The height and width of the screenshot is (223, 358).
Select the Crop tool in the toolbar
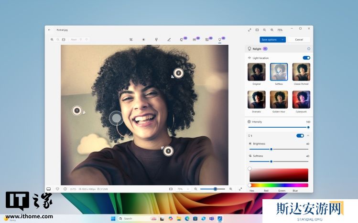[130, 40]
